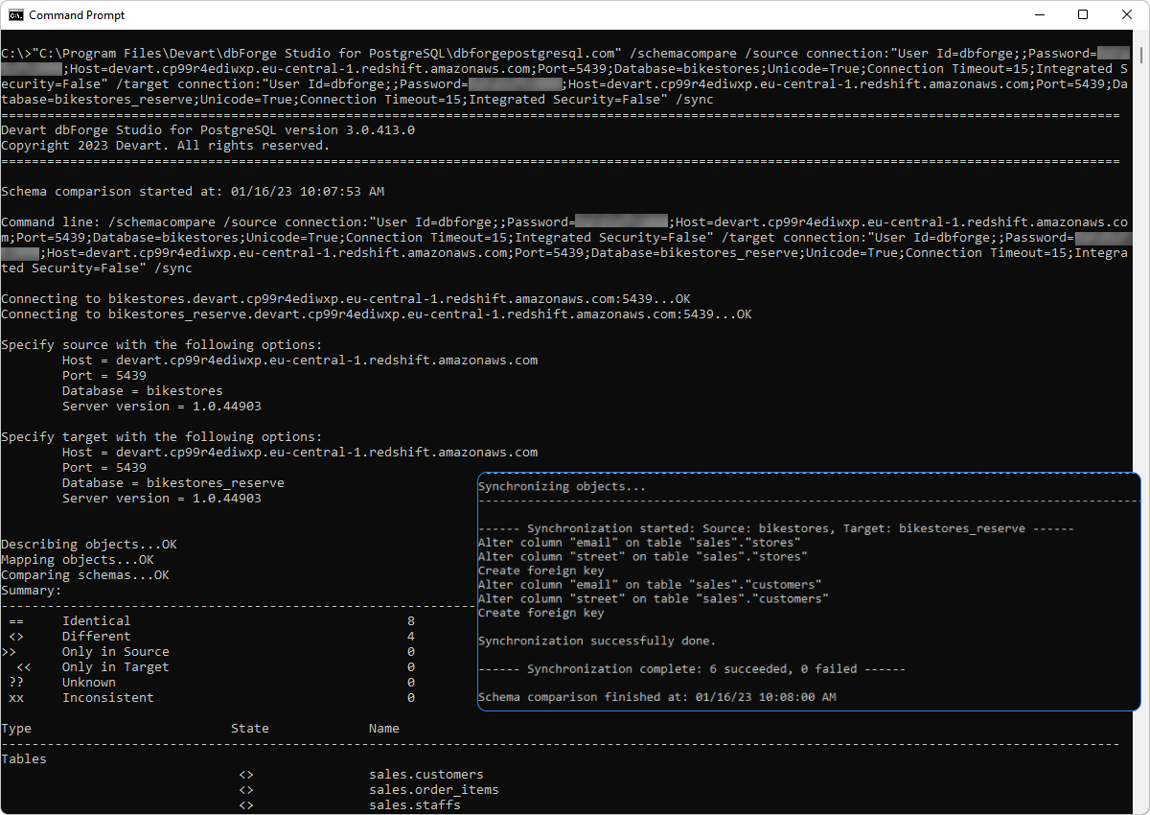Maximize the Command Prompt window
This screenshot has width=1150, height=815.
coord(1083,15)
